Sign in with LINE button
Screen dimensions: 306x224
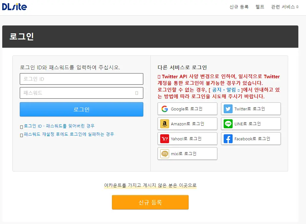click(x=251, y=124)
